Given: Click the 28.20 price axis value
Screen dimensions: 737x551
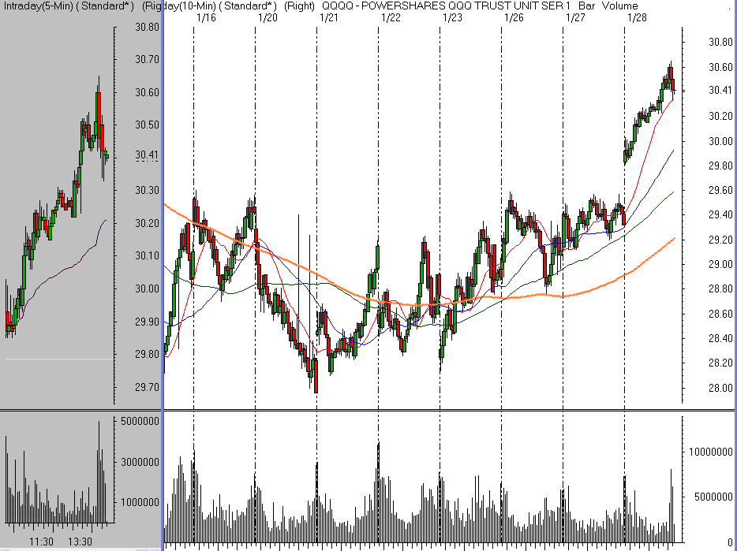Looking at the screenshot, I should (x=720, y=363).
